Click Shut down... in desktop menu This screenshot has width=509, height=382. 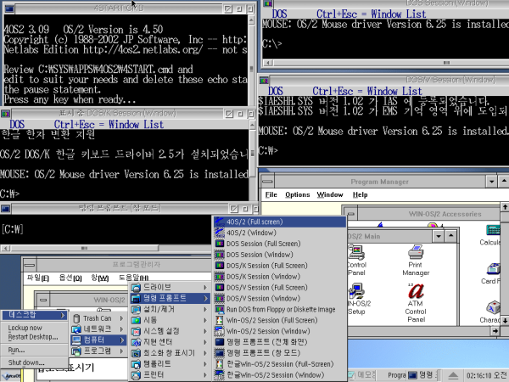[25, 362]
